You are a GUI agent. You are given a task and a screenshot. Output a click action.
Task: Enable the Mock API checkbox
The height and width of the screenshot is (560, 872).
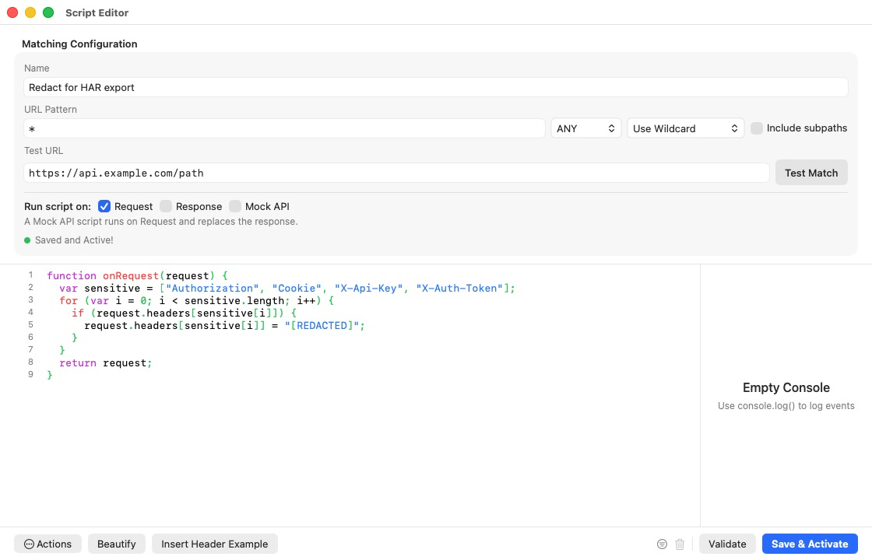point(235,206)
